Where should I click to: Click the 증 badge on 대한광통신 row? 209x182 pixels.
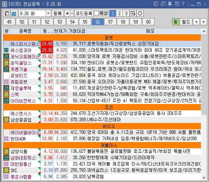tap(6, 164)
